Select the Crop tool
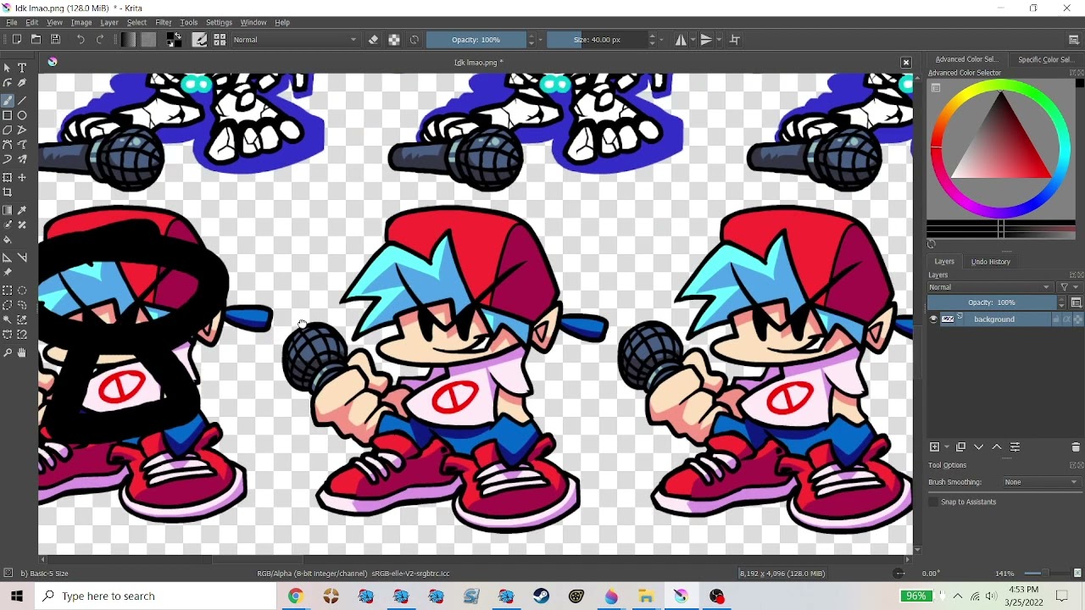 click(x=8, y=192)
